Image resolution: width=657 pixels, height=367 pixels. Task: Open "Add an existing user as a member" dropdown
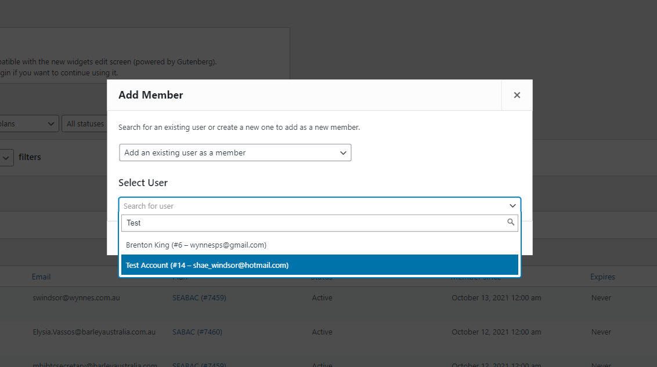tap(235, 152)
